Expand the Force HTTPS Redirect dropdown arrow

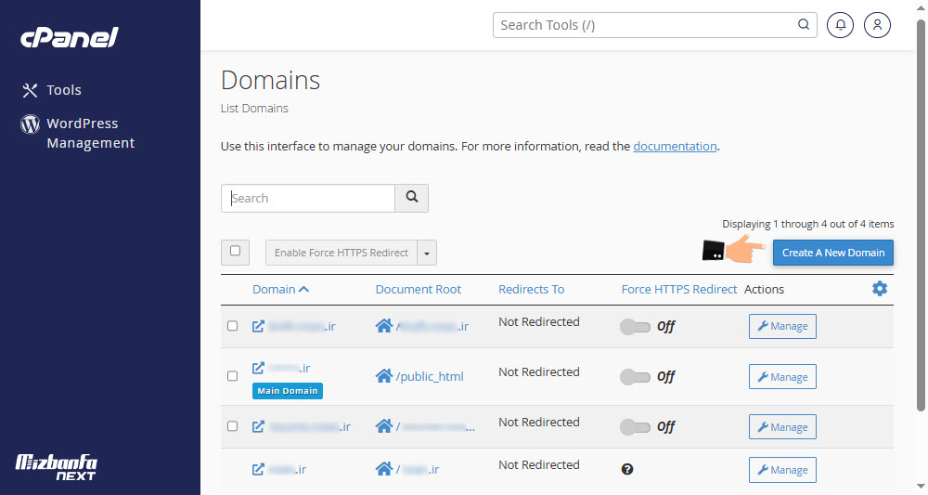pos(427,253)
